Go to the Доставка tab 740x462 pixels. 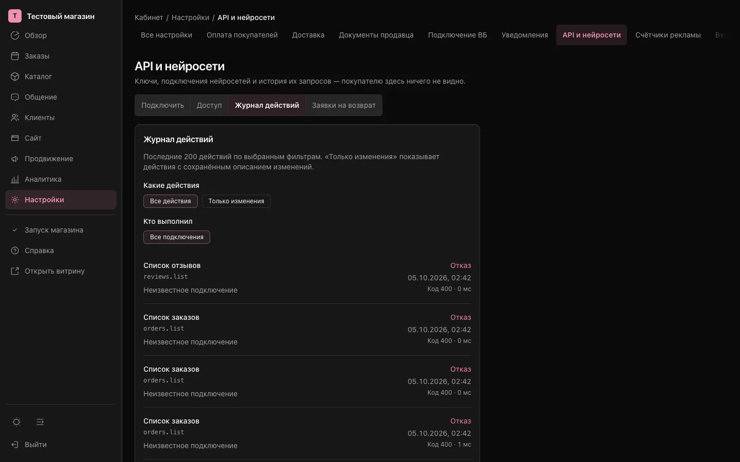[308, 35]
